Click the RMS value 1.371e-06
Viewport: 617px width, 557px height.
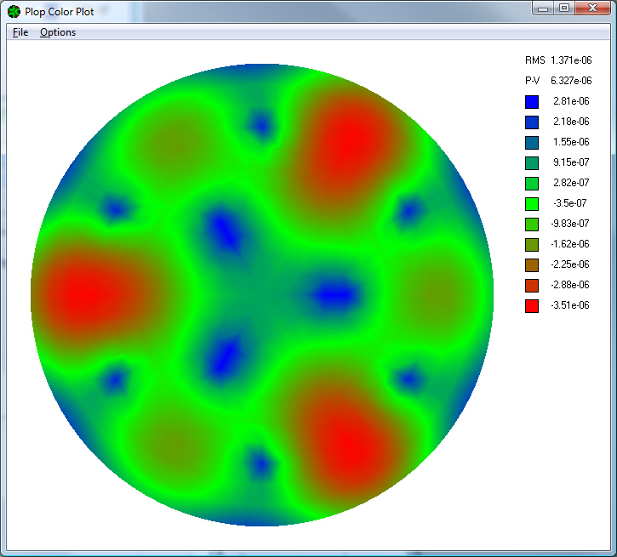pyautogui.click(x=571, y=60)
